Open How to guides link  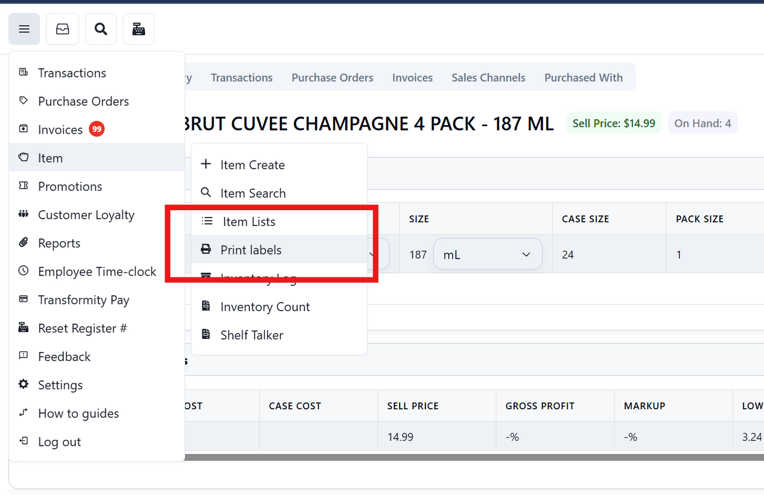pos(78,413)
